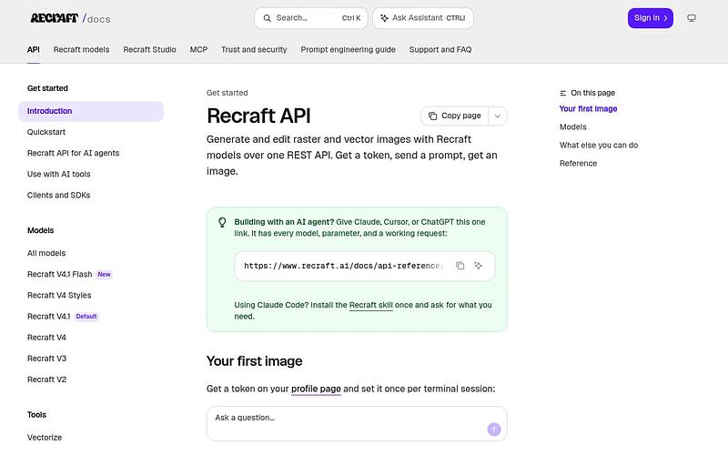Follow the profile page link
The width and height of the screenshot is (728, 455).
(316, 389)
